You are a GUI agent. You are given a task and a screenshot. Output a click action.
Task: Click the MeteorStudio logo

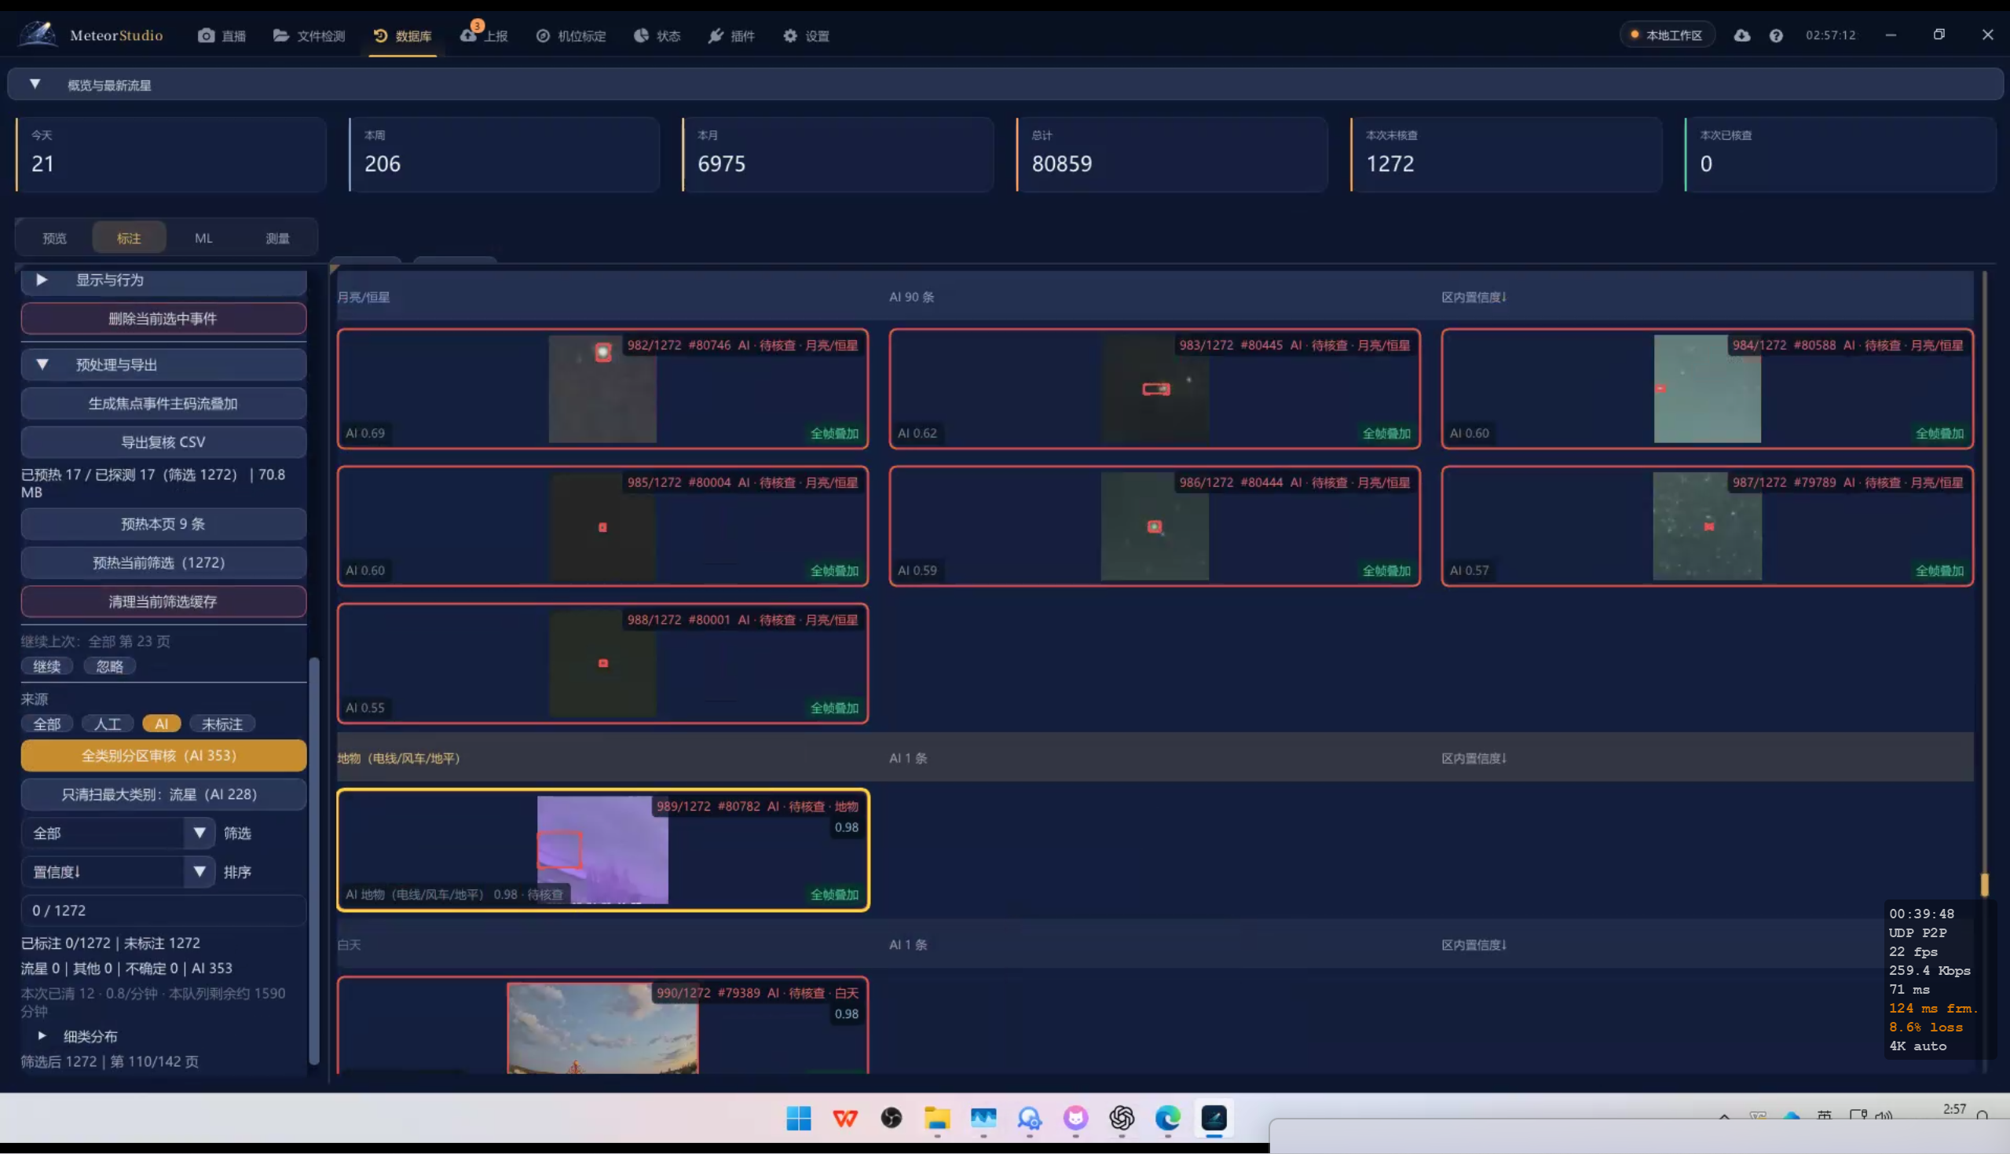click(38, 34)
